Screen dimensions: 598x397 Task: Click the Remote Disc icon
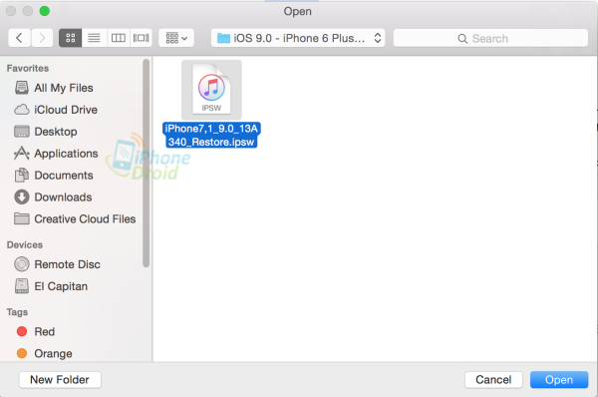click(x=22, y=264)
